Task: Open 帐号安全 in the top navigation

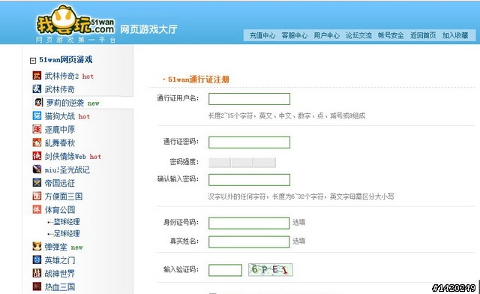Action: tap(391, 35)
